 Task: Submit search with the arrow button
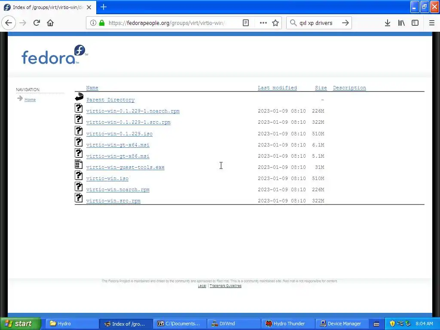(x=345, y=23)
